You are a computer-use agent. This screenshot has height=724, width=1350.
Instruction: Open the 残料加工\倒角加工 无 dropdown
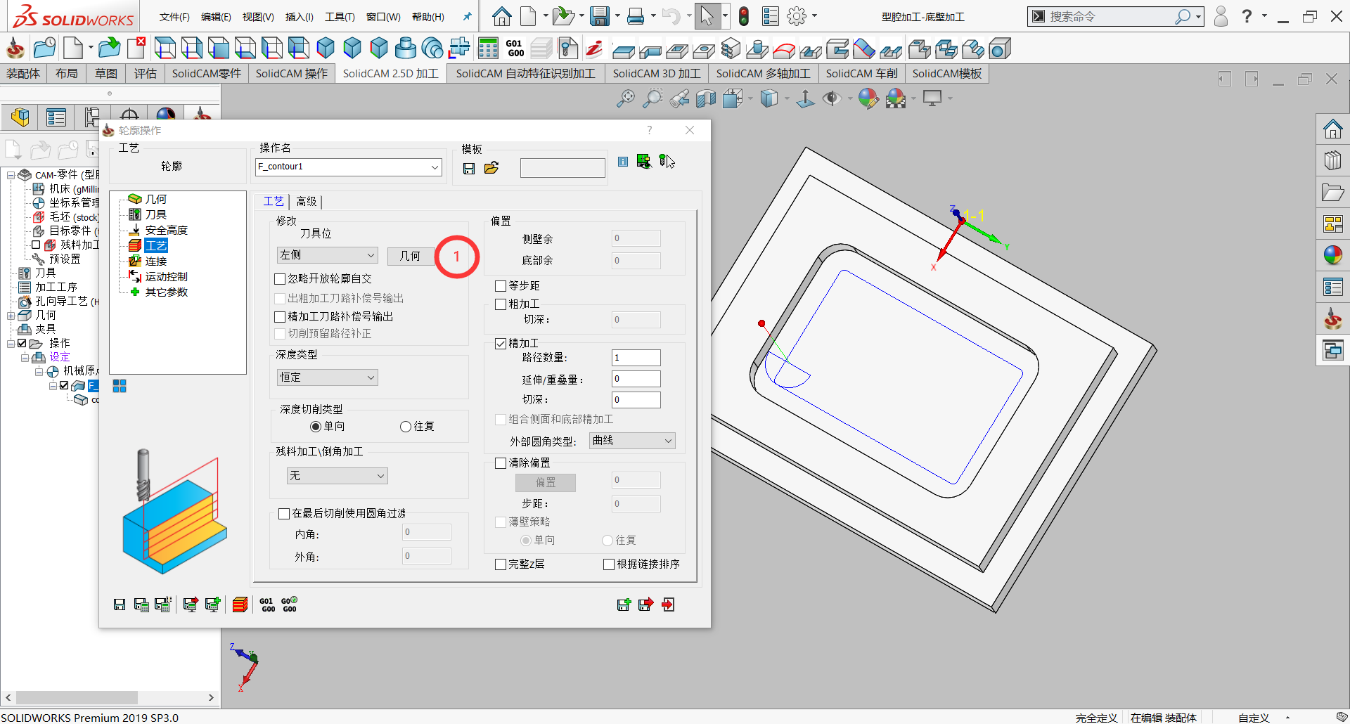[x=337, y=476]
